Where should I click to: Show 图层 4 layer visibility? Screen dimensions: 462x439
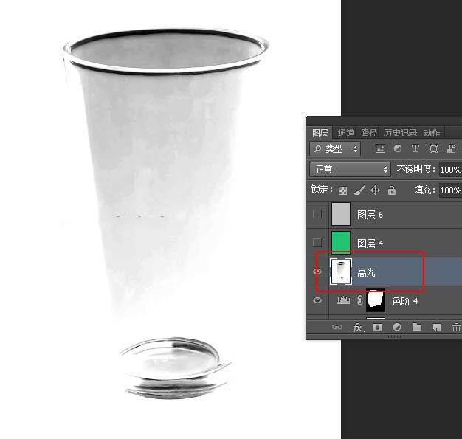click(x=317, y=243)
